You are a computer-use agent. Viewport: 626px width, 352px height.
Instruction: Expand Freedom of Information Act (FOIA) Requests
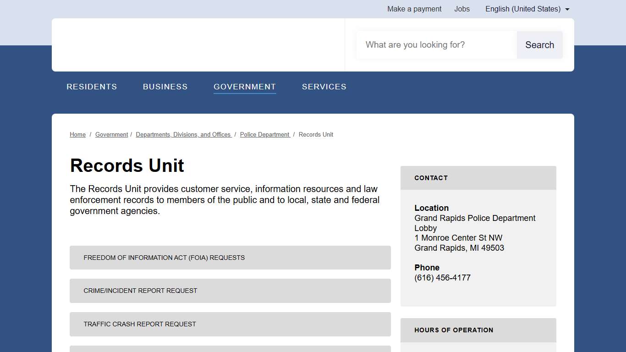[230, 258]
